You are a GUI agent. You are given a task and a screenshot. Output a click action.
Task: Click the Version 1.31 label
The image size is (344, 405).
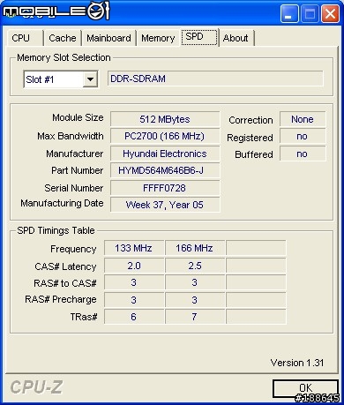tap(297, 363)
